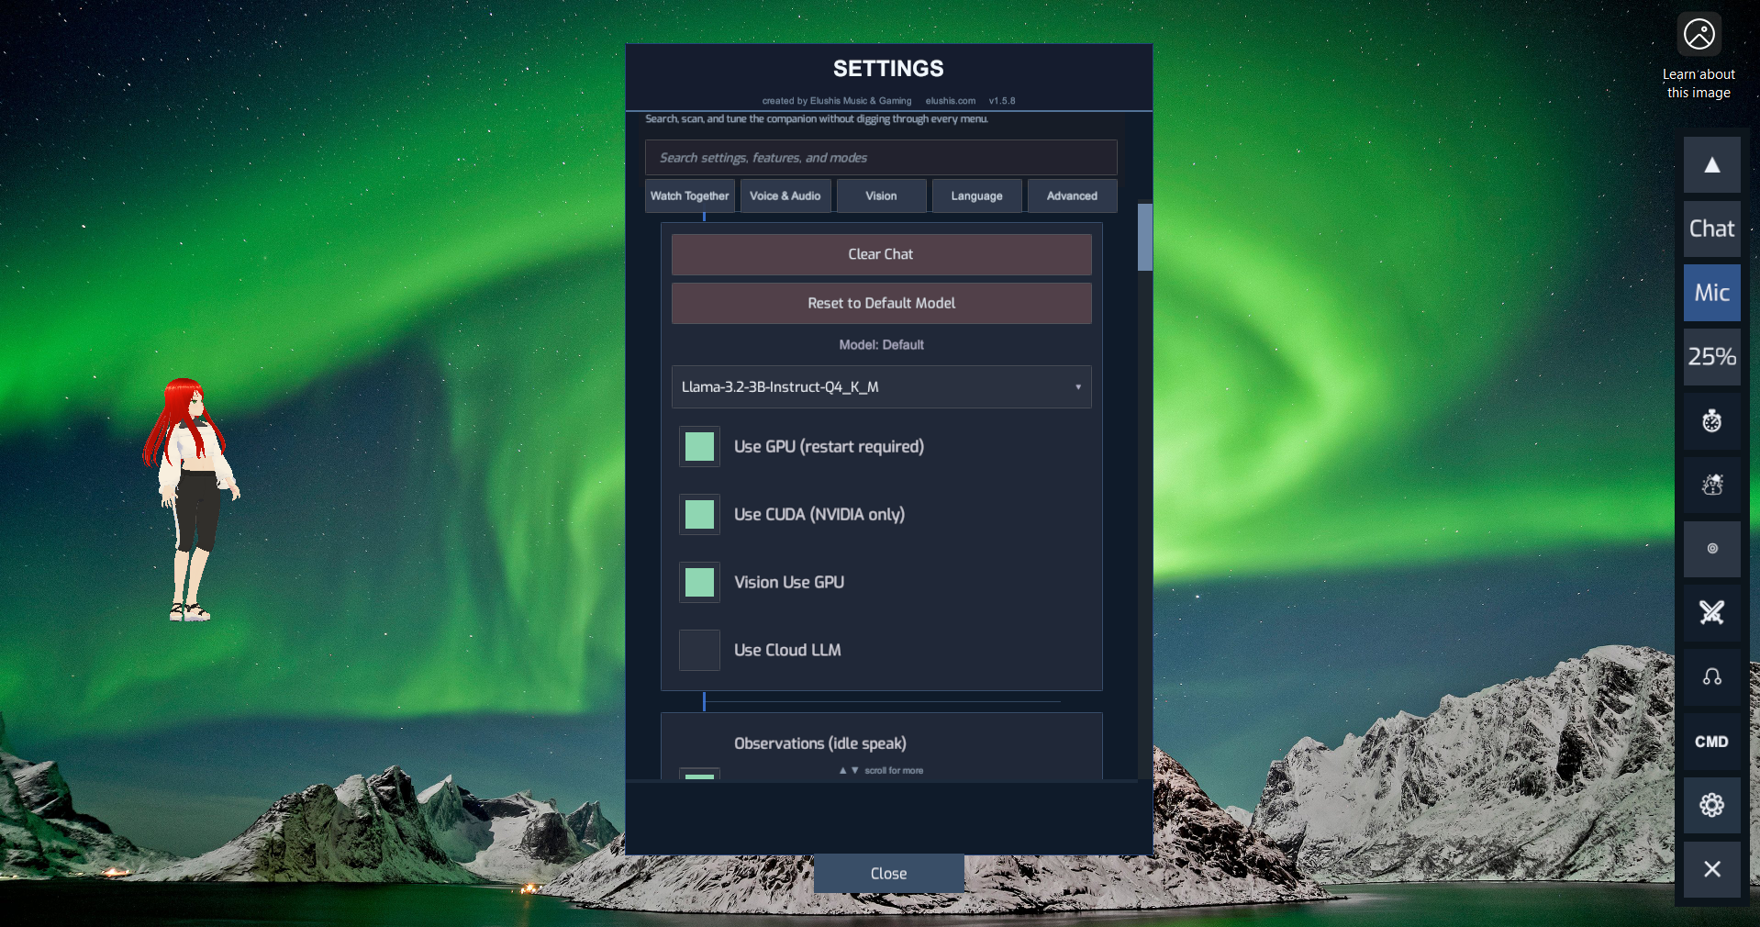Image resolution: width=1760 pixels, height=927 pixels.
Task: Click the crossed swords icon
Action: point(1711,613)
